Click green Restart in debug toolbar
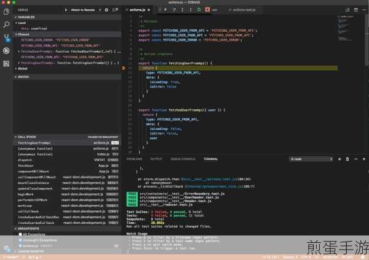Viewport: 369px width, 260px height. click(199, 10)
